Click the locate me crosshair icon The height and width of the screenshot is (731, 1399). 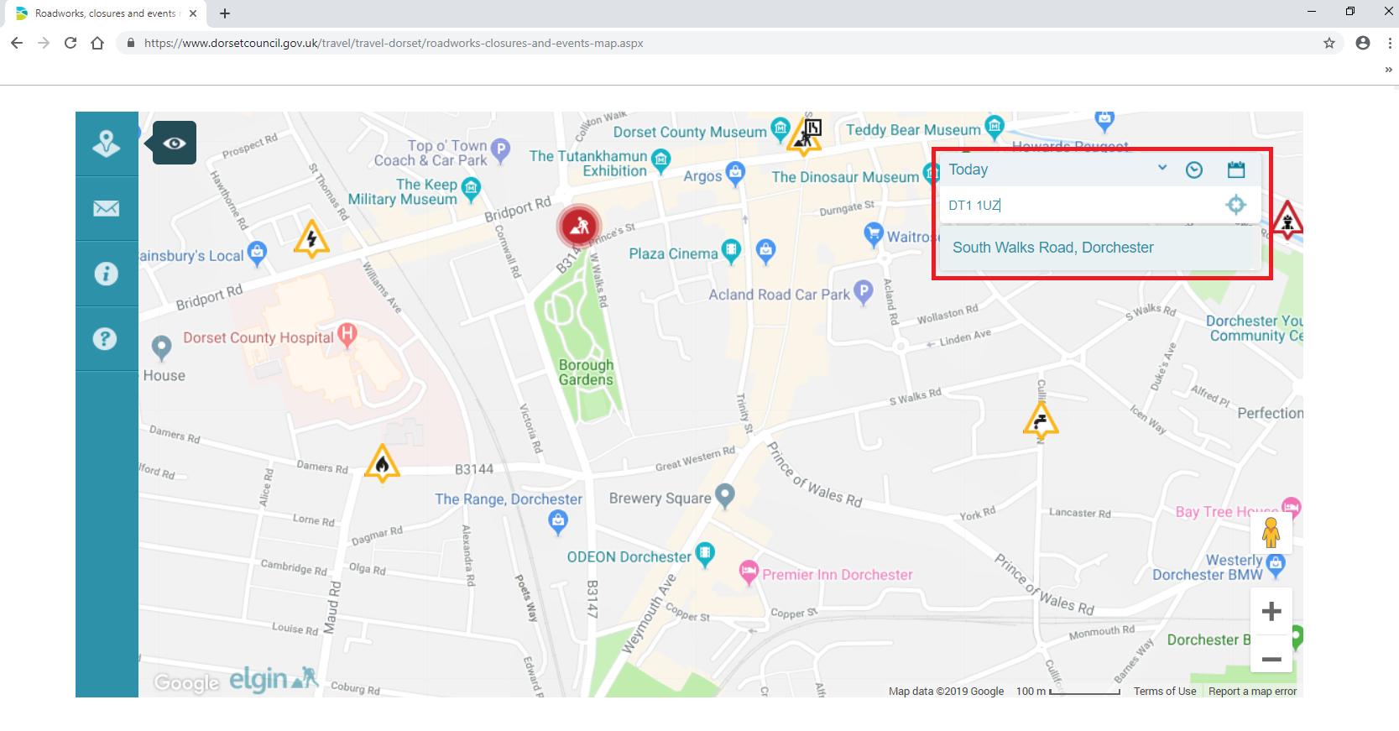[x=1235, y=205]
